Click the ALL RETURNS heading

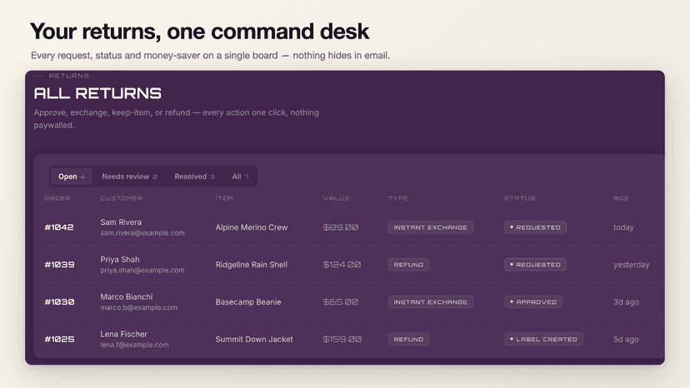[x=97, y=93]
